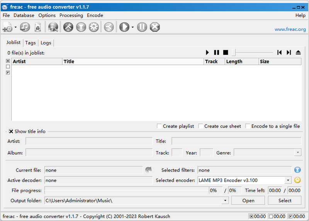309x221 pixels.
Task: Switch to the Joblist tab
Action: pos(13,42)
